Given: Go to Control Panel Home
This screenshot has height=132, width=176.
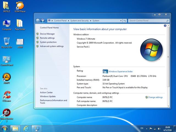Looking at the screenshot, I should click(49, 28).
